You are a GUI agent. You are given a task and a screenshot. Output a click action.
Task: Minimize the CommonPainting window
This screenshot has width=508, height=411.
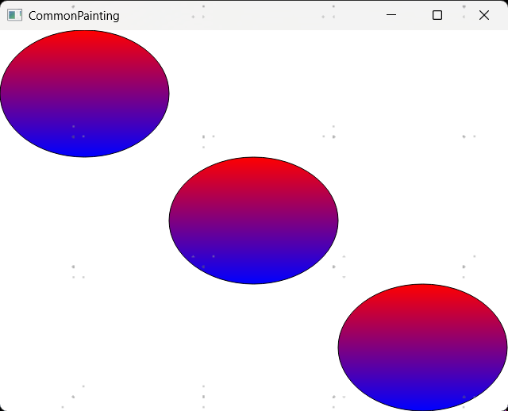[391, 15]
